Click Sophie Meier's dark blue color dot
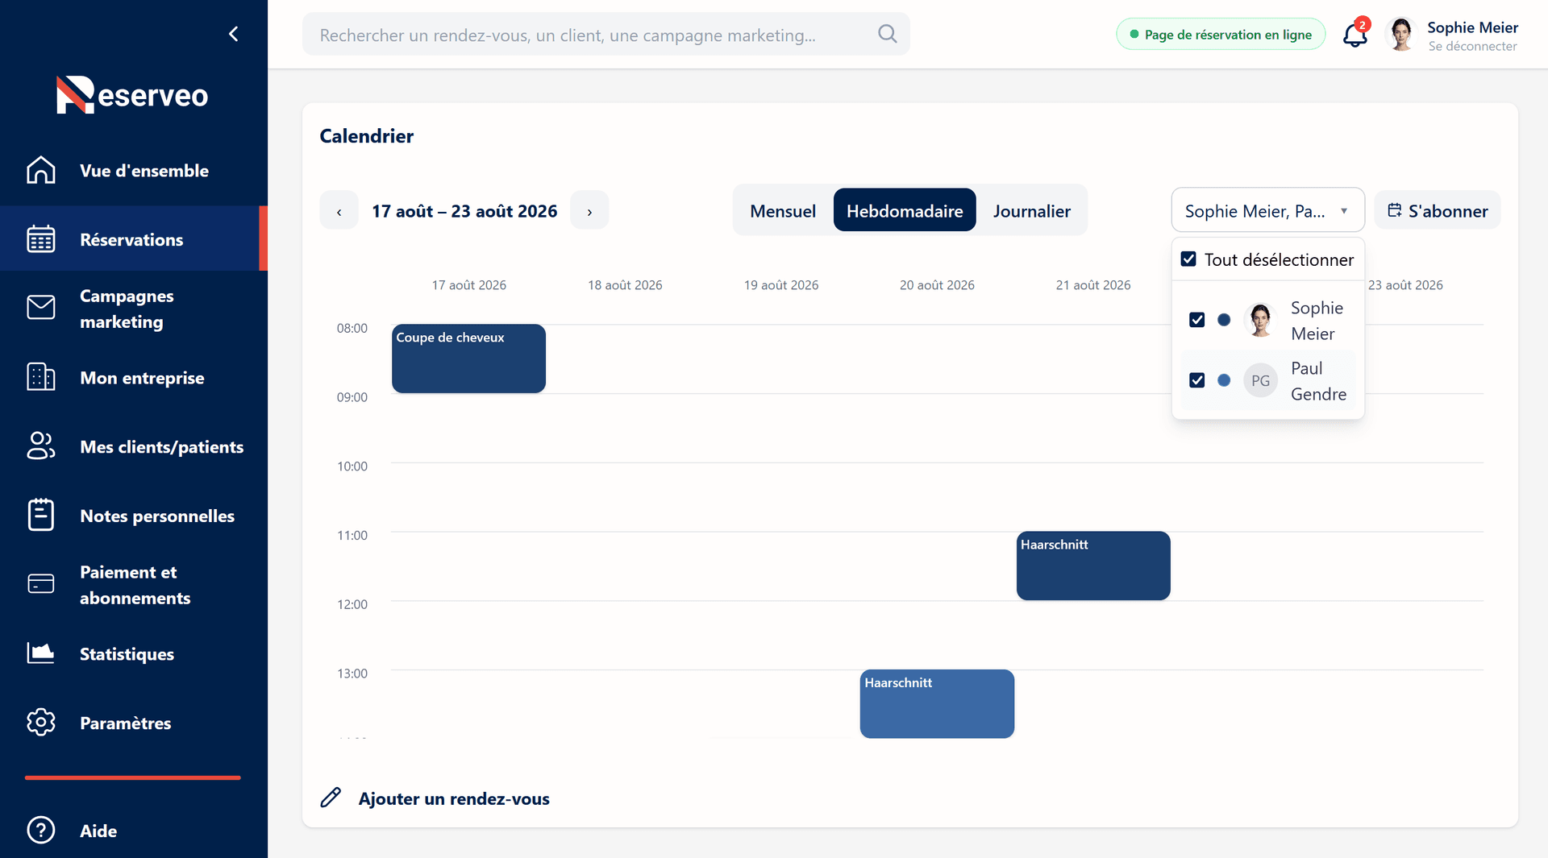Viewport: 1548px width, 858px height. tap(1224, 320)
